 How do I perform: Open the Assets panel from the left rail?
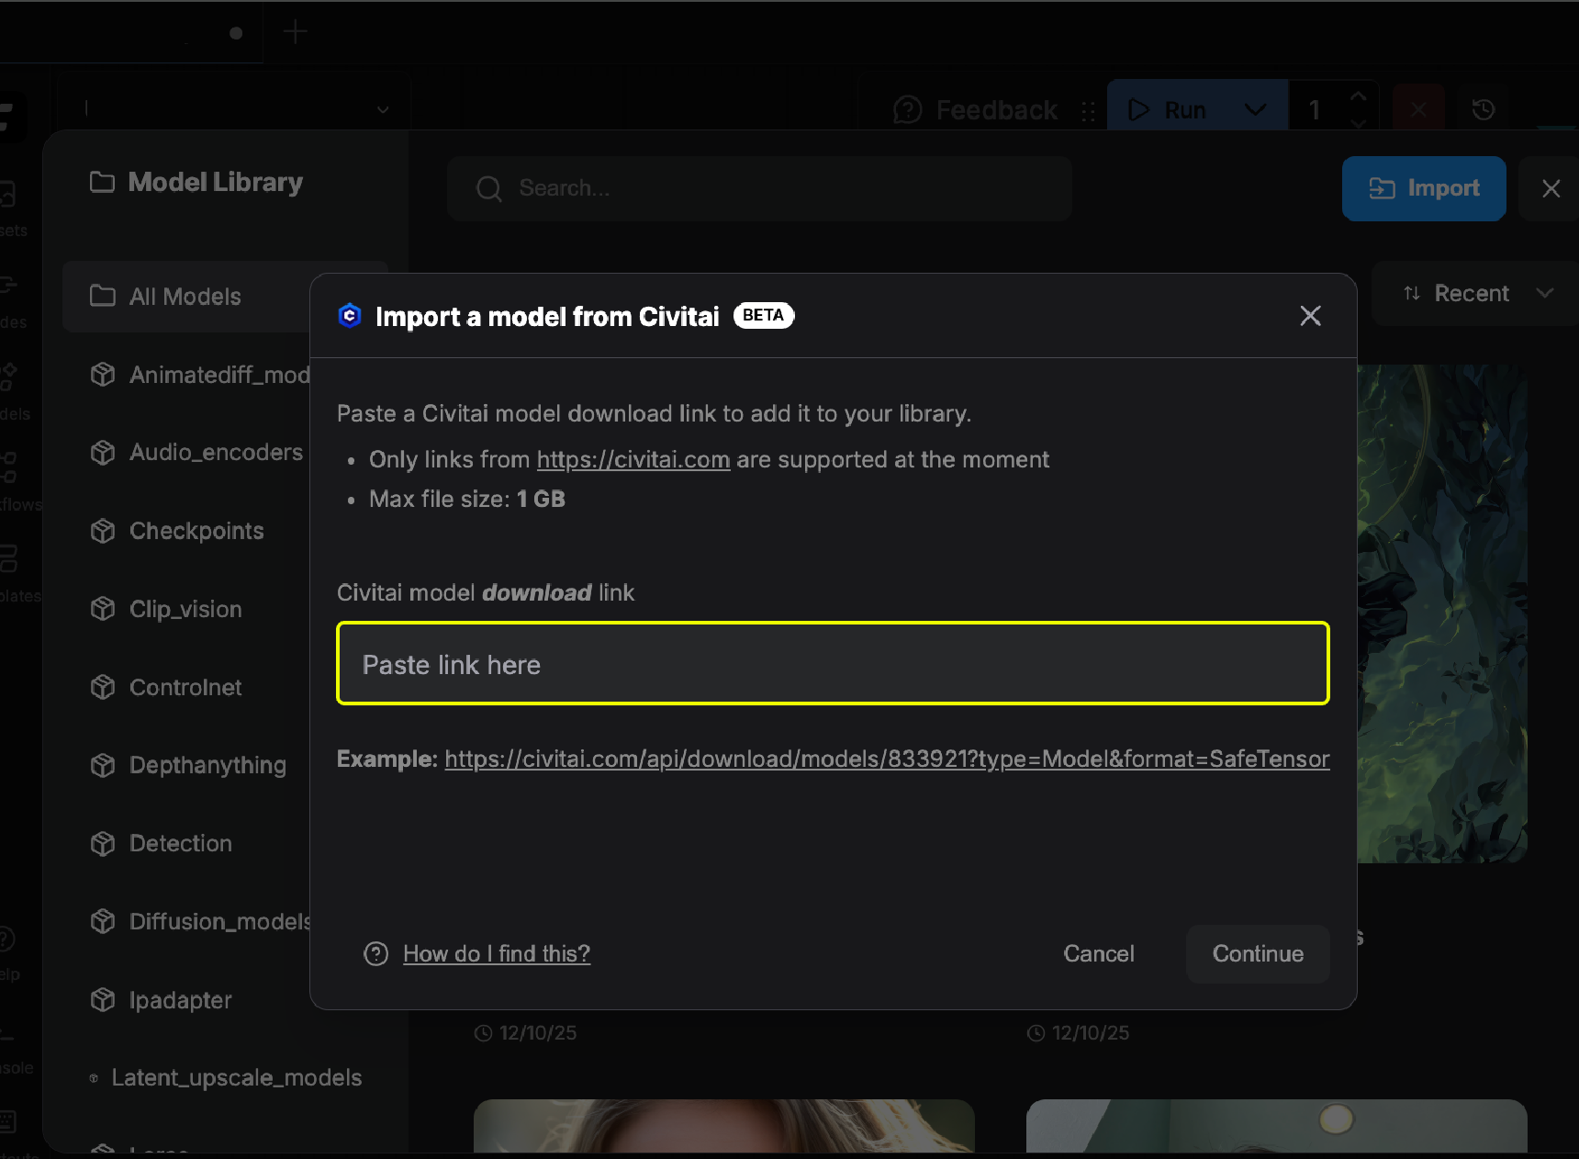[x=7, y=193]
